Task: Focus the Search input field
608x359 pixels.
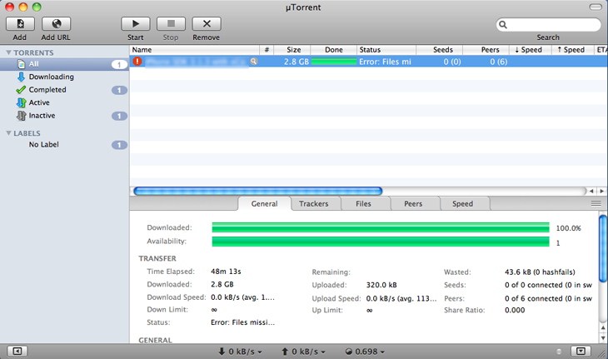Action: click(548, 25)
